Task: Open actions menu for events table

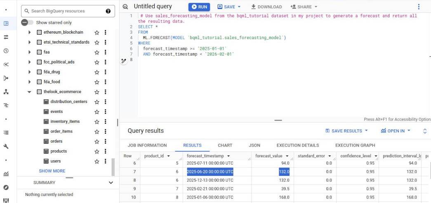Action: (105, 112)
